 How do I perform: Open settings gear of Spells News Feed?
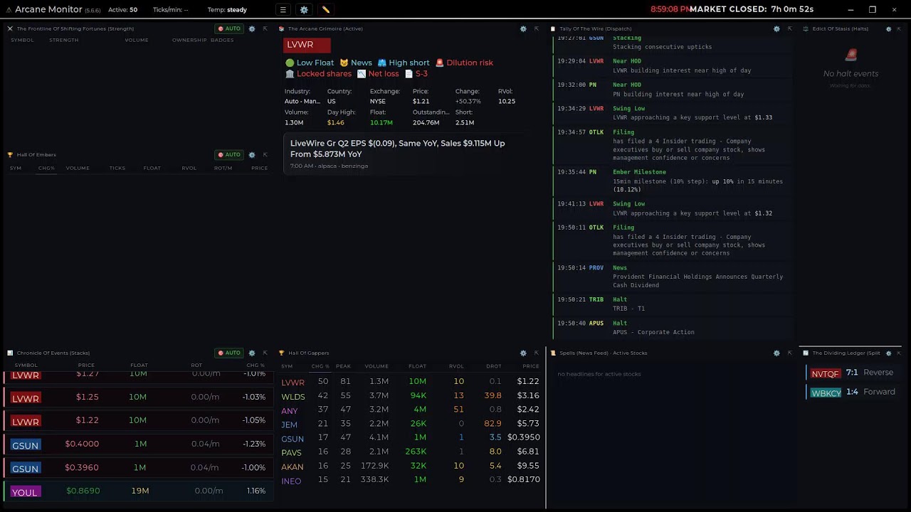tap(776, 353)
